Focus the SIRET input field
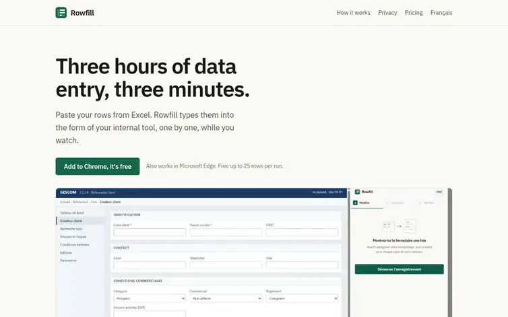This screenshot has height=317, width=508. [302, 232]
